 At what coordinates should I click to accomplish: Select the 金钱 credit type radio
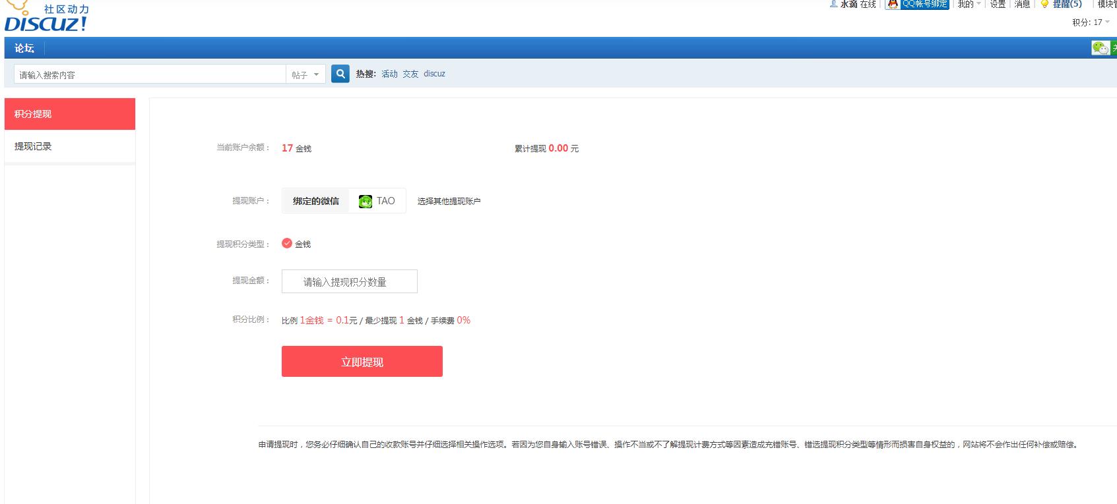coord(287,243)
